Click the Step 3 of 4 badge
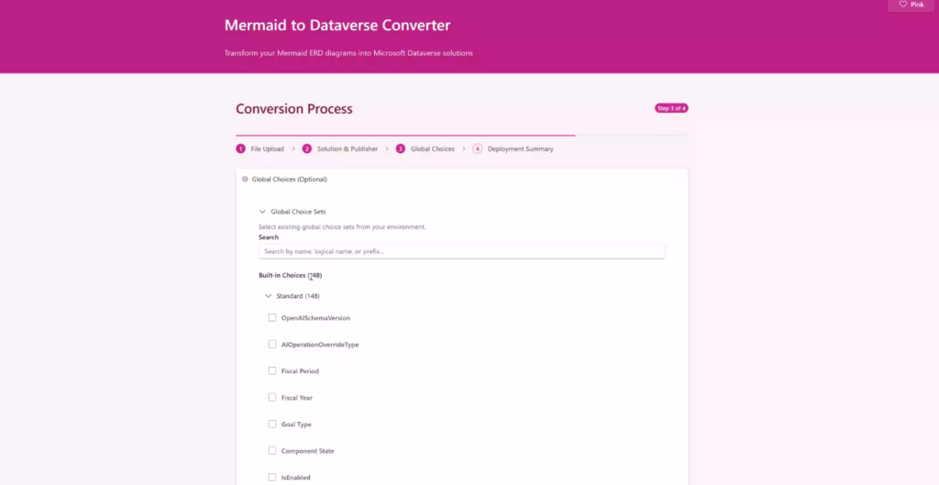 pyautogui.click(x=671, y=108)
